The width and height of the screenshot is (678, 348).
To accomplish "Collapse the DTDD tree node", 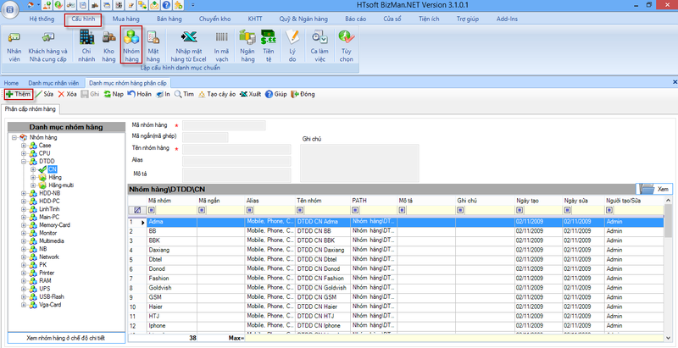I will click(24, 161).
